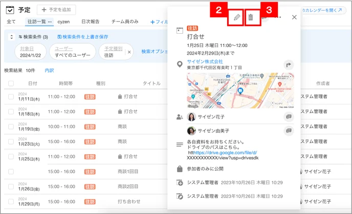This screenshot has height=214, width=352.
Task: Remove the 予定種別 往訪 filter with X
Action: click(129, 52)
